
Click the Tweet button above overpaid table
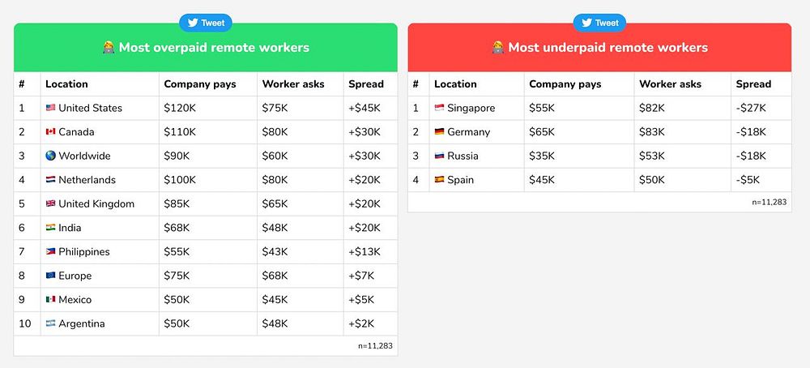[206, 23]
